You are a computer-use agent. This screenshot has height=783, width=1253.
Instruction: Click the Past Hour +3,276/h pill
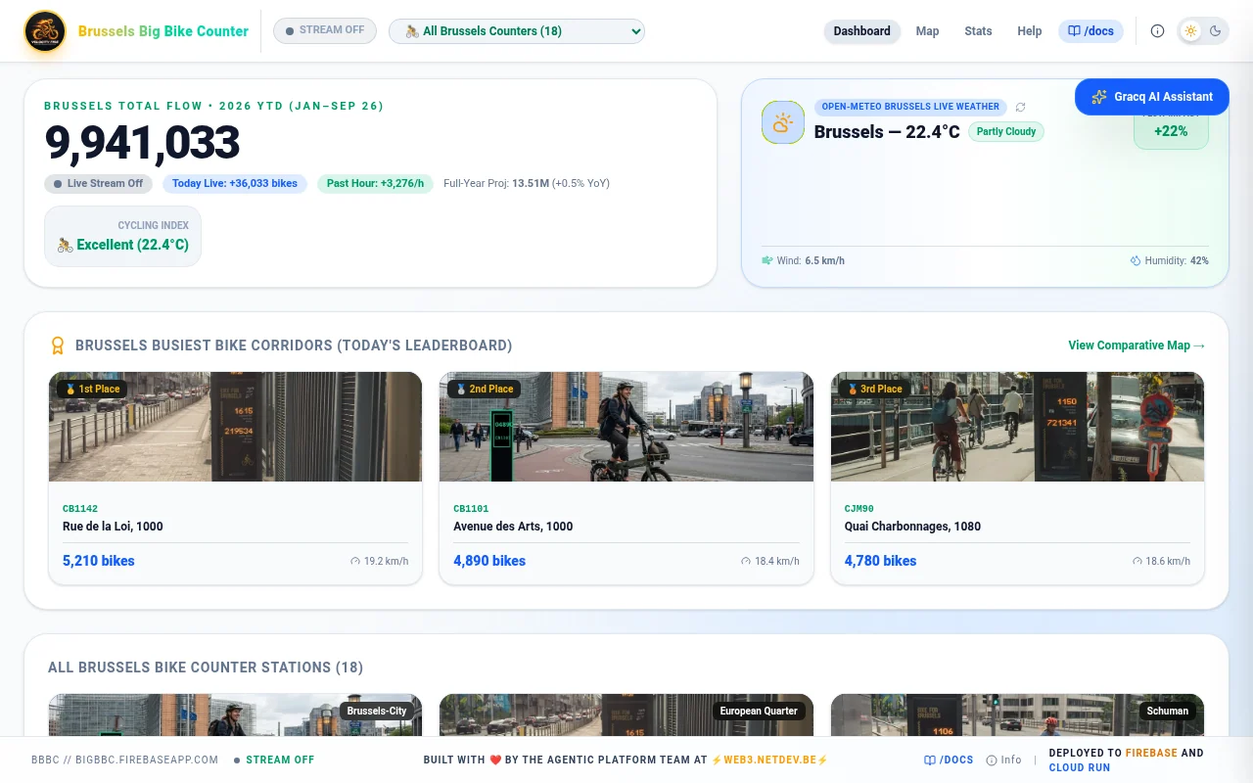coord(376,184)
